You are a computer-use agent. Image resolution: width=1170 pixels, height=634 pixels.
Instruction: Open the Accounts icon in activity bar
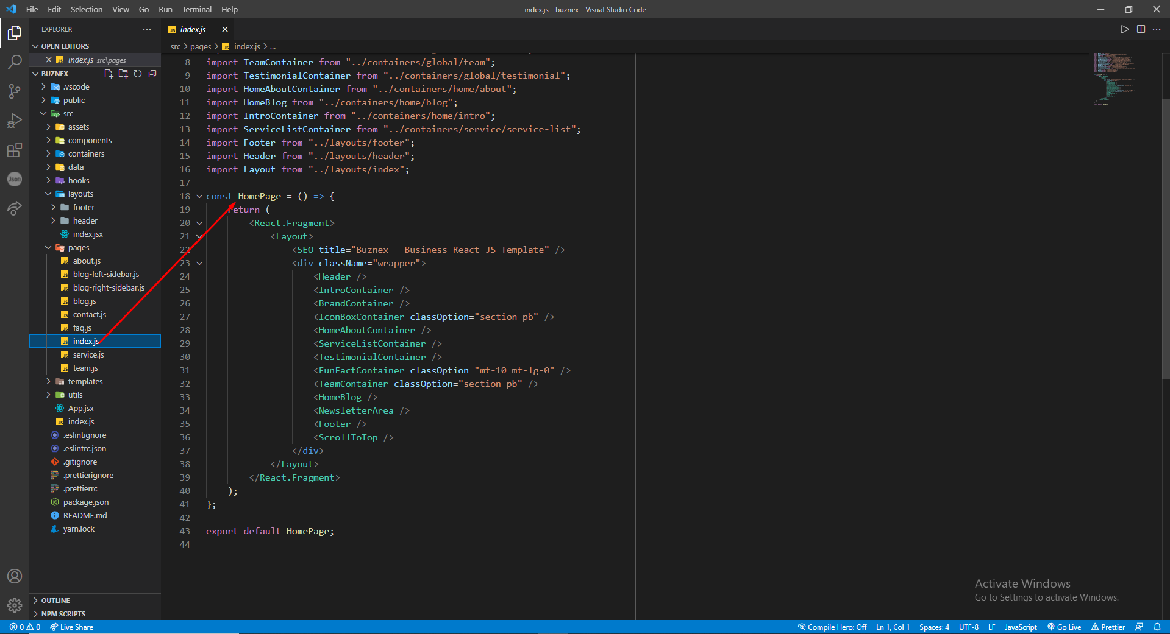coord(15,576)
